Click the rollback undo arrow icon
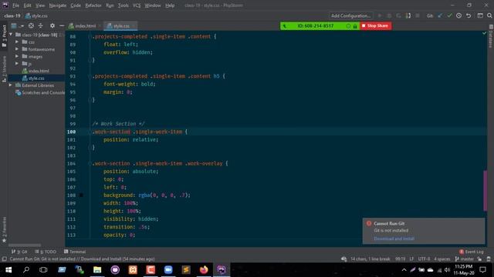 469,15
